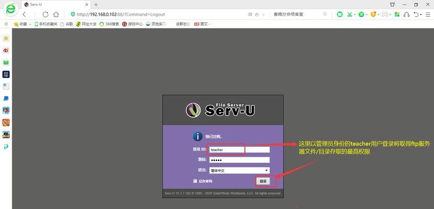Open the browser home page
The height and width of the screenshot is (209, 434).
pos(56,14)
